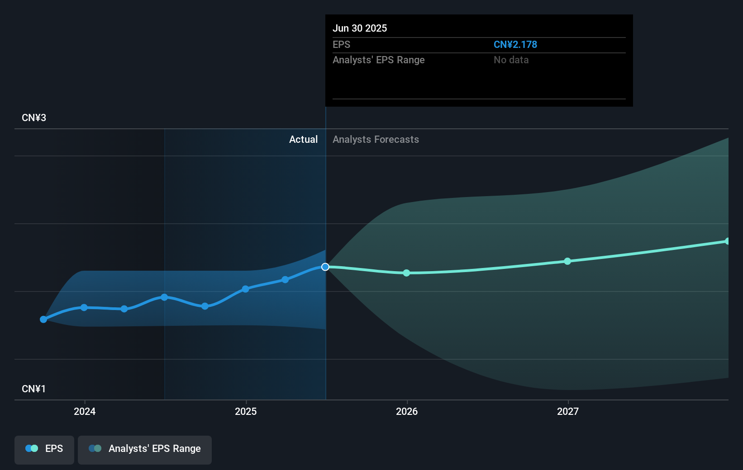Click the EPS legend color dots icon
This screenshot has height=470, width=743.
coord(32,448)
